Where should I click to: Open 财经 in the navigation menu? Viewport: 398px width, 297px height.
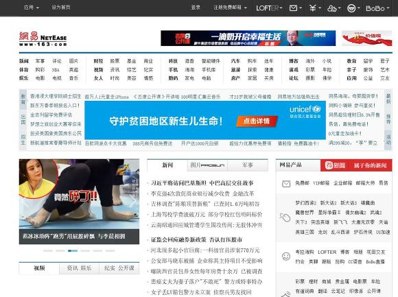(98, 61)
